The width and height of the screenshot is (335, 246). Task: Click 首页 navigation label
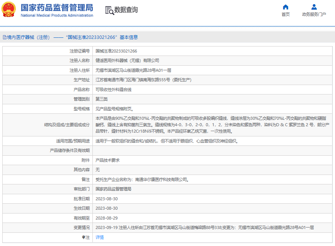tap(286, 14)
